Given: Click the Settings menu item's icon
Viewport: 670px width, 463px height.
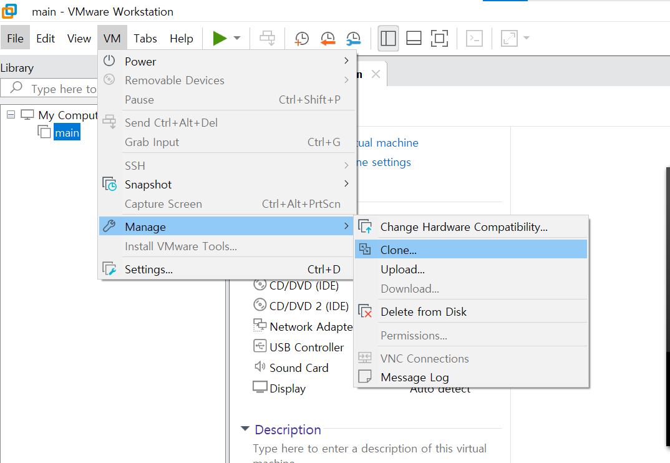Looking at the screenshot, I should 109,268.
